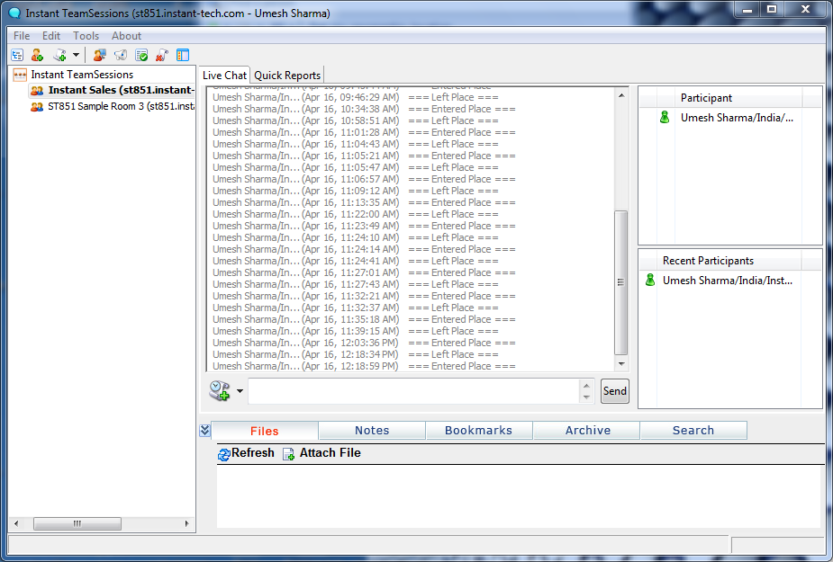Image resolution: width=833 pixels, height=562 pixels.
Task: Click the Attach File label
Action: (330, 452)
